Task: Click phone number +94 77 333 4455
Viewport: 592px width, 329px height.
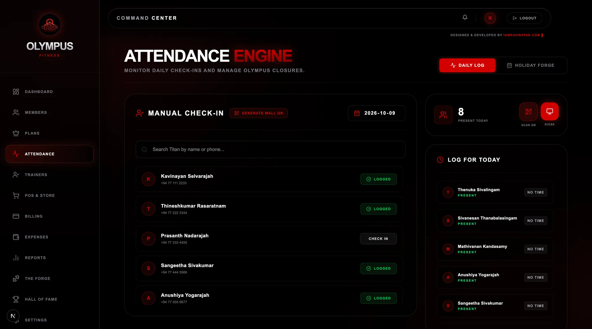Action: pos(174,243)
